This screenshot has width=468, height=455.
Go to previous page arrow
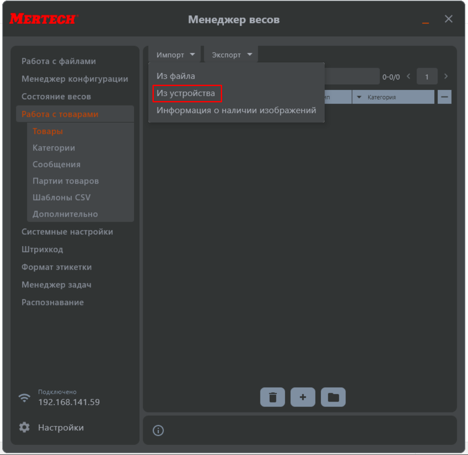pos(409,76)
